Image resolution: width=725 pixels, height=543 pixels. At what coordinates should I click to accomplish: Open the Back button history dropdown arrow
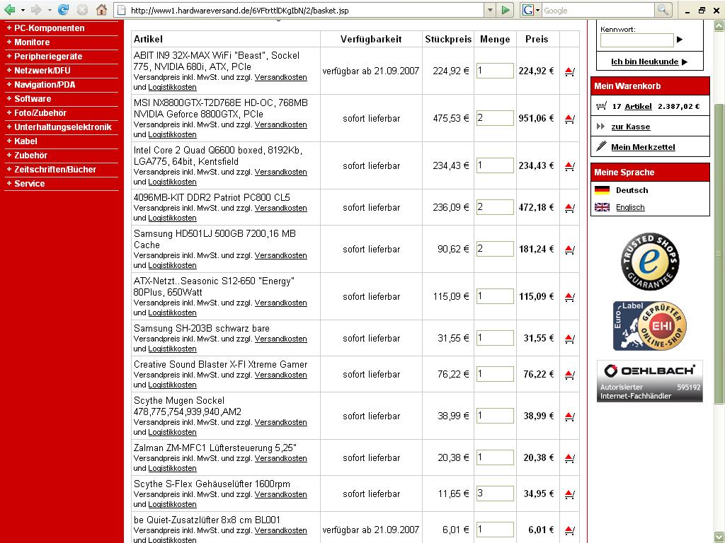point(23,10)
